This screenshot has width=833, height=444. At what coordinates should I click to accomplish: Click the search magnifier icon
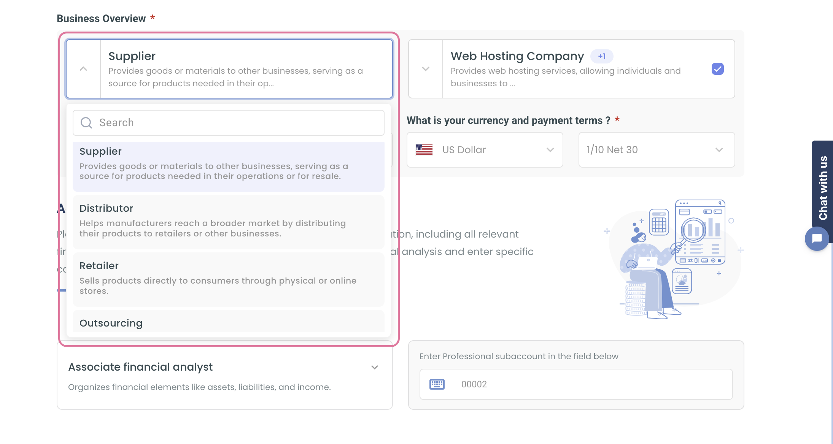pos(86,123)
